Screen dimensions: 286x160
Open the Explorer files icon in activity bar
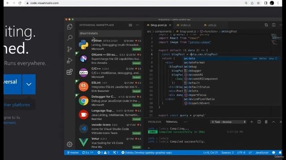coord(70,27)
